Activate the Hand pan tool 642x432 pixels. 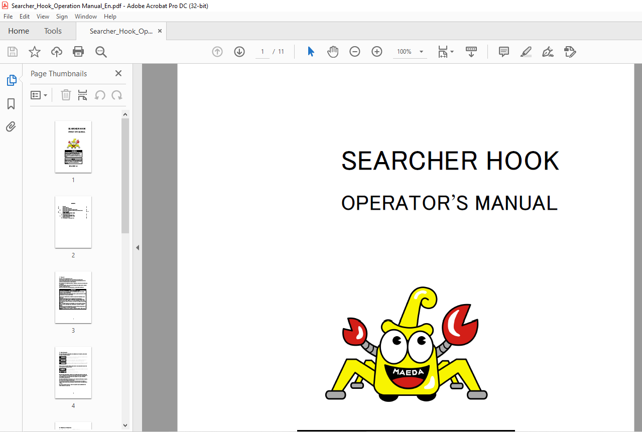(x=333, y=52)
